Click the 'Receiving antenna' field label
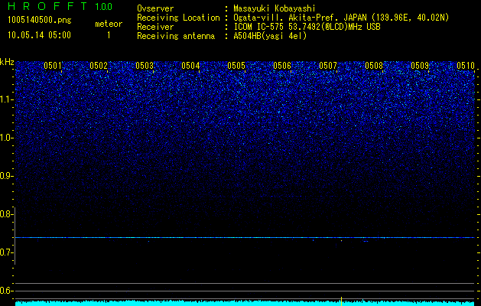 pyautogui.click(x=176, y=36)
